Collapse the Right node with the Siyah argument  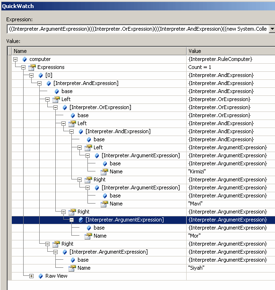click(48, 244)
